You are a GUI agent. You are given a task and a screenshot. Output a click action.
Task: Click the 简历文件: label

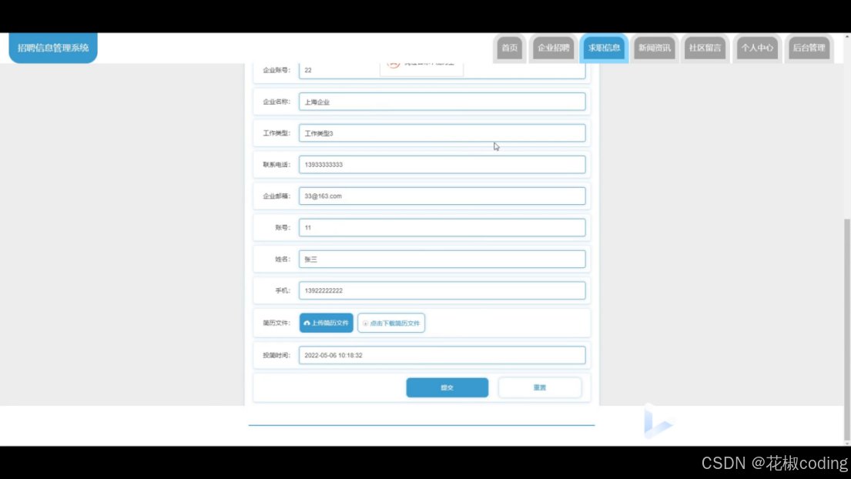276,323
